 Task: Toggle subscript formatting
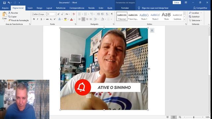[x=51, y=19]
